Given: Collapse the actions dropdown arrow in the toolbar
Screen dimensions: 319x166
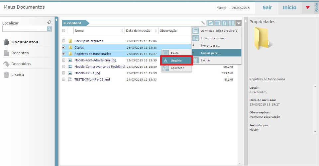Looking at the screenshot, I should (239, 23).
